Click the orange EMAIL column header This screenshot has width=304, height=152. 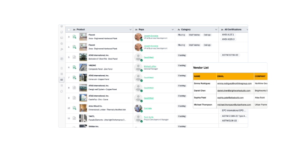(x=235, y=76)
